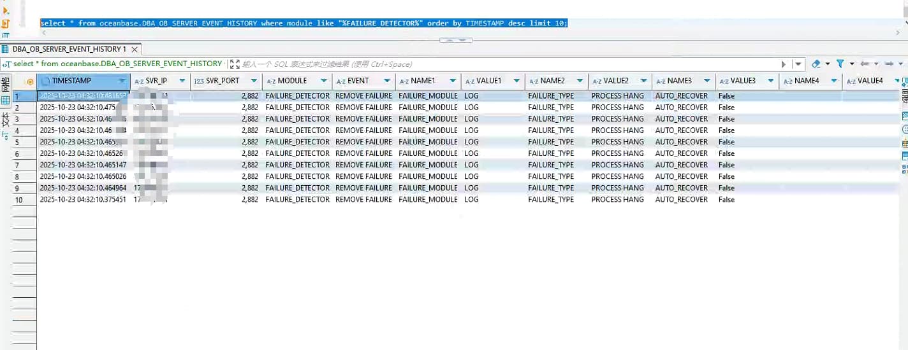Click the apply filter play arrow

tap(784, 64)
